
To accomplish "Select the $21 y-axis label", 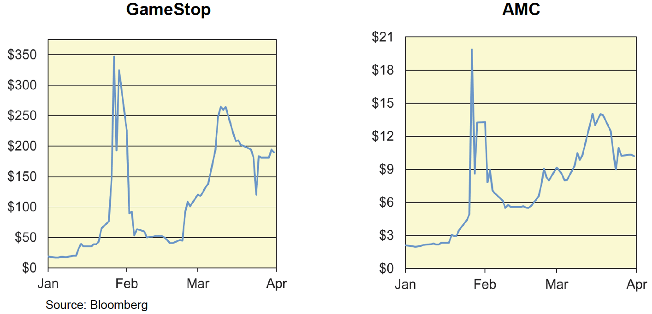I will coord(384,37).
